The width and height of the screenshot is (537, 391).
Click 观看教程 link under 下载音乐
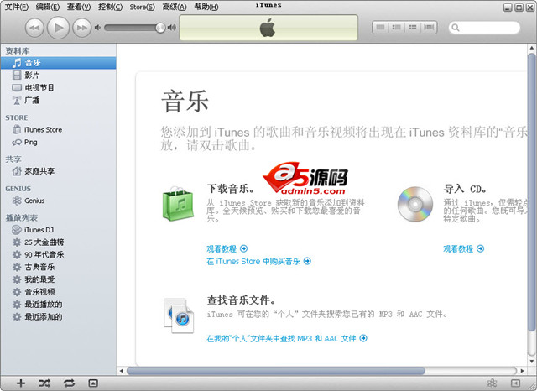coord(227,248)
